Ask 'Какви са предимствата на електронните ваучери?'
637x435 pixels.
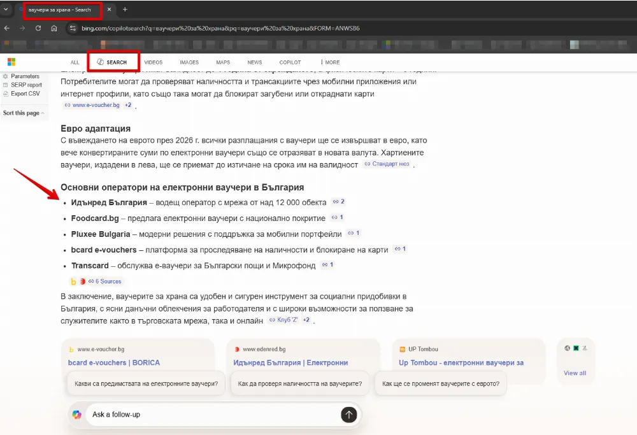click(147, 383)
